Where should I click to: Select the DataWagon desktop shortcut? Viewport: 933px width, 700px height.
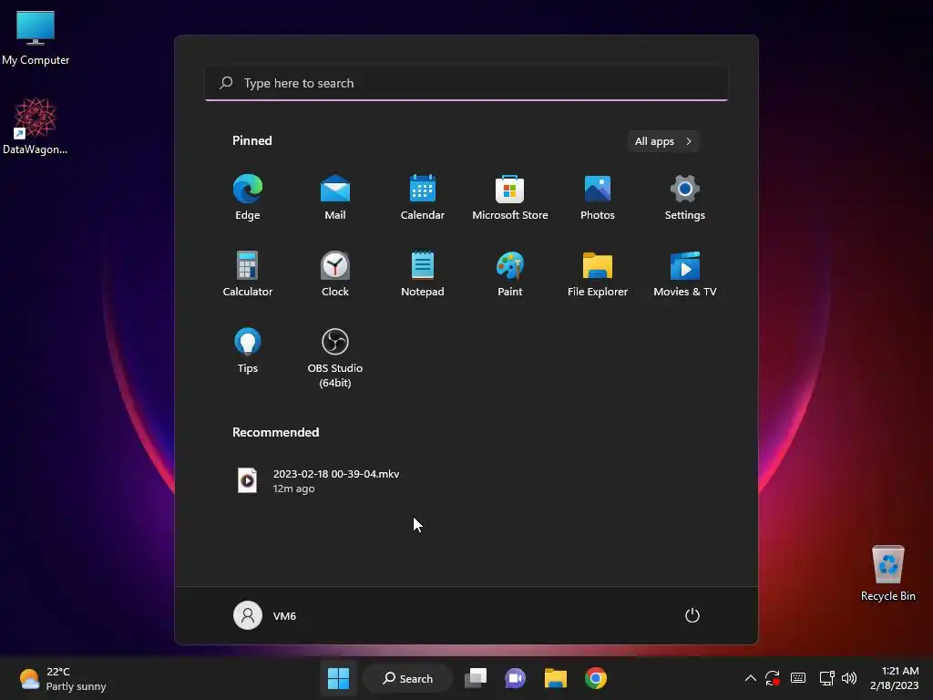pyautogui.click(x=36, y=126)
